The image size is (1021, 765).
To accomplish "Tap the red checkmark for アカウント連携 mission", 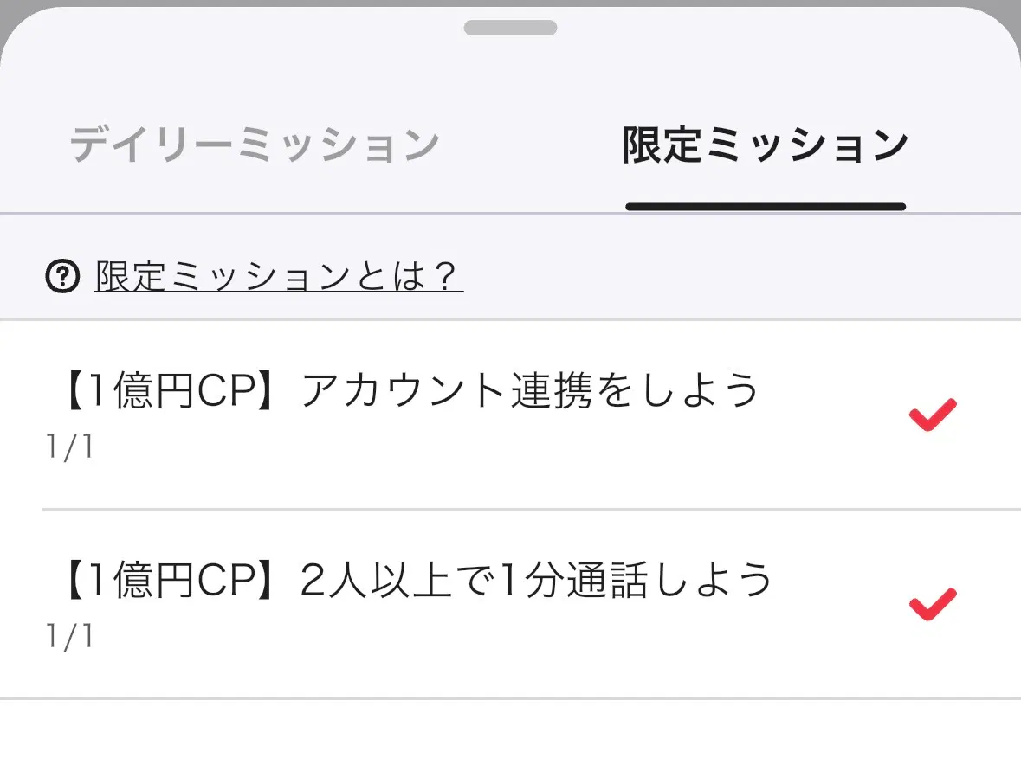I will pos(932,415).
